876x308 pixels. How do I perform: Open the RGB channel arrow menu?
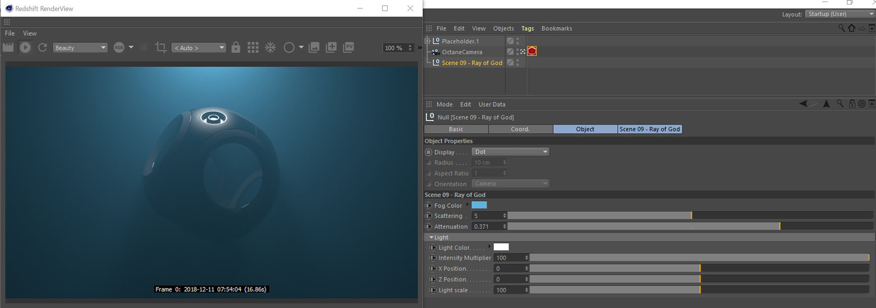(131, 47)
